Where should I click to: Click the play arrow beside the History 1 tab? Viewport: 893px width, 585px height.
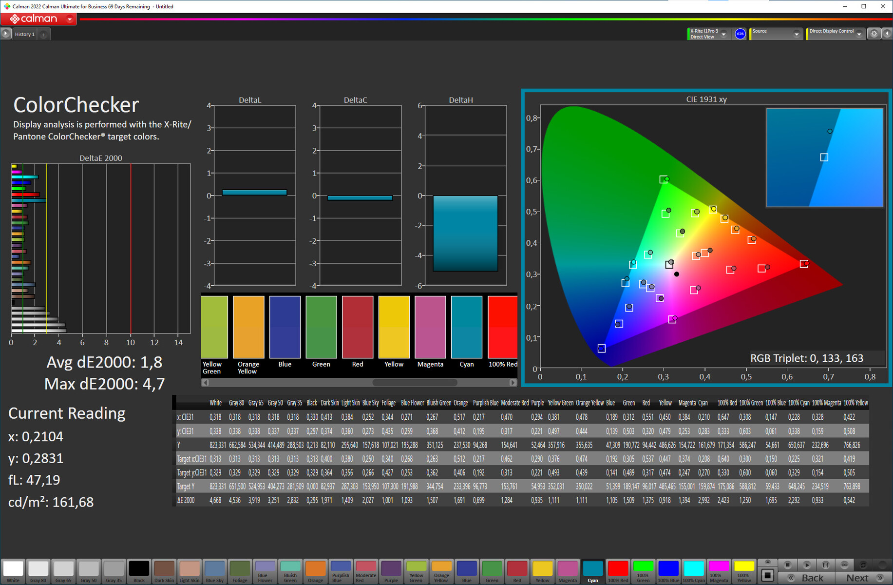(x=6, y=34)
